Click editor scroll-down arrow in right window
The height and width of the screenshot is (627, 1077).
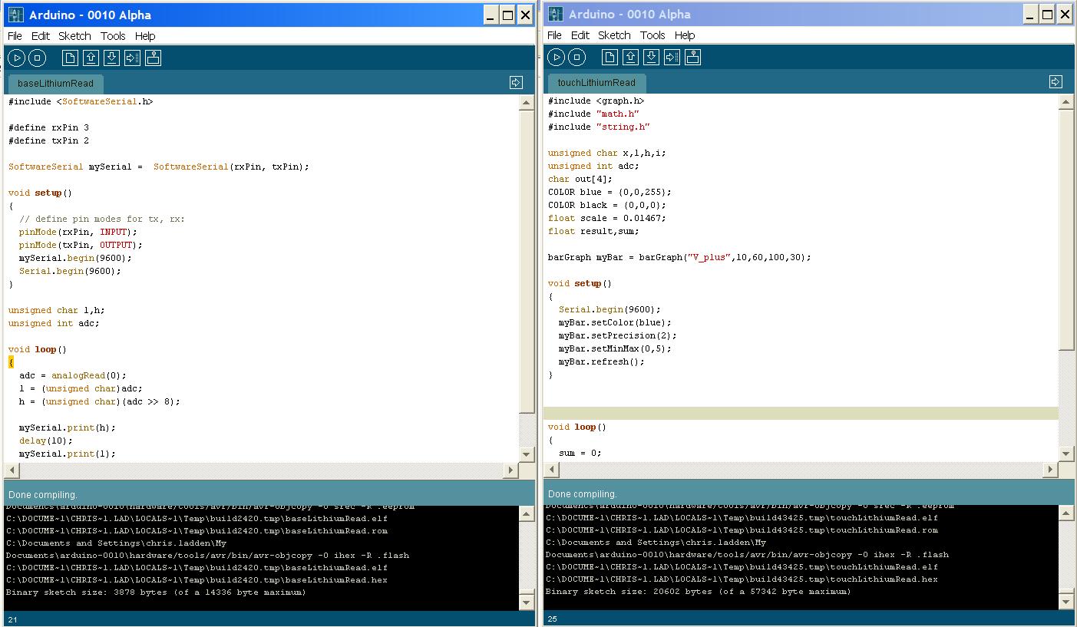click(1066, 454)
